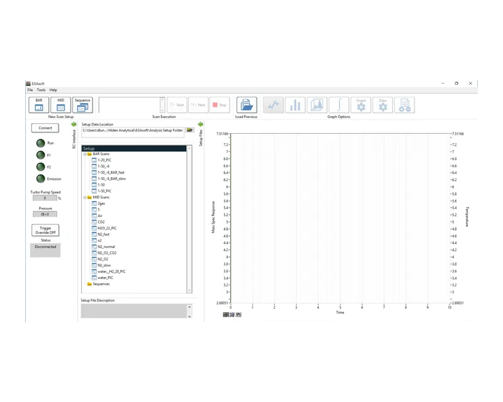
Task: Open the Tools menu
Action: pyautogui.click(x=41, y=90)
